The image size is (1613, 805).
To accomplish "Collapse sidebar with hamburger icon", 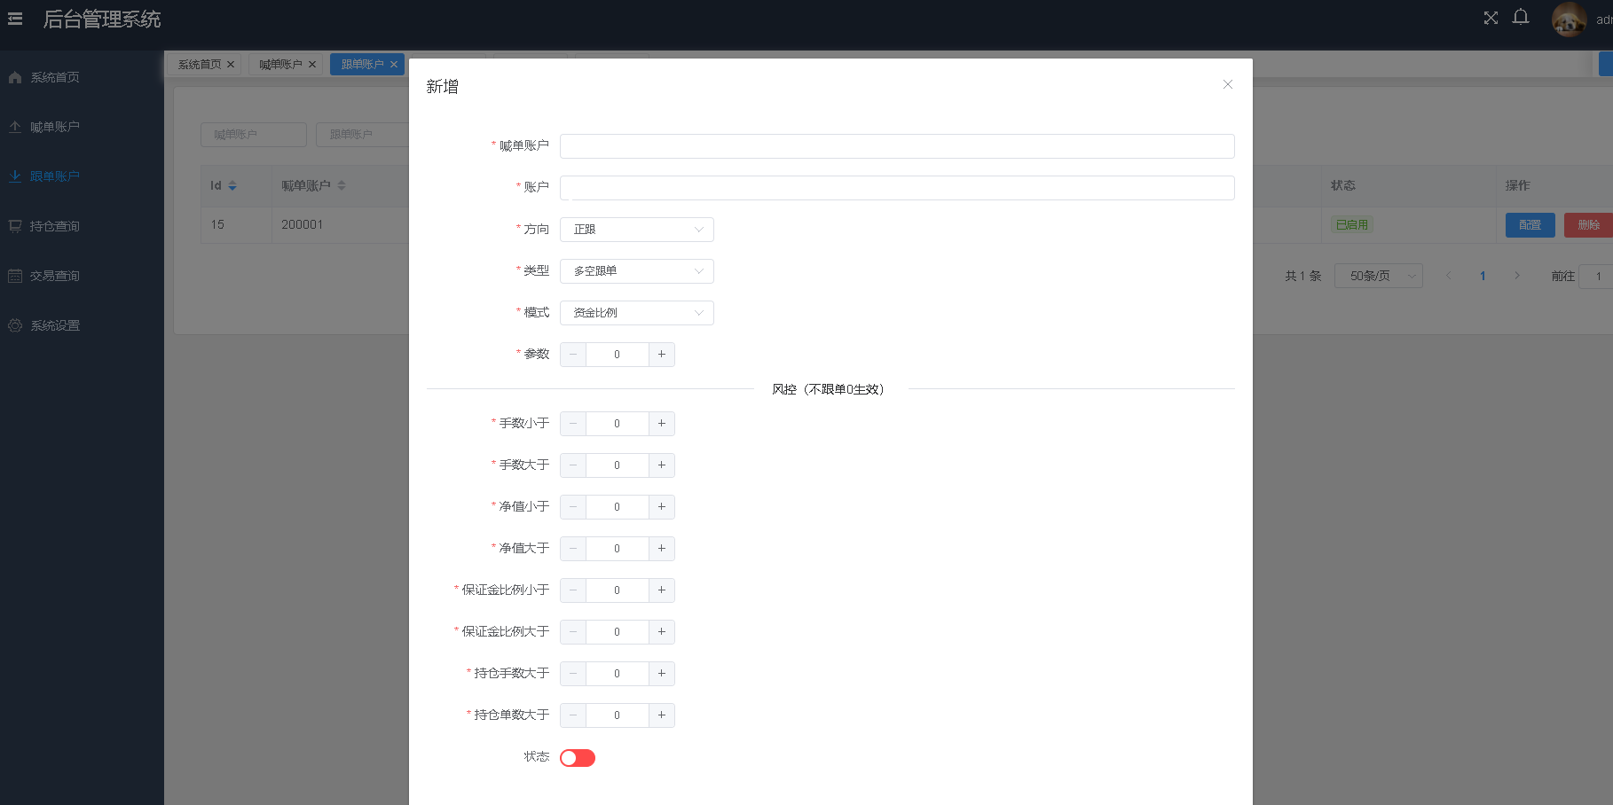I will coord(15,19).
